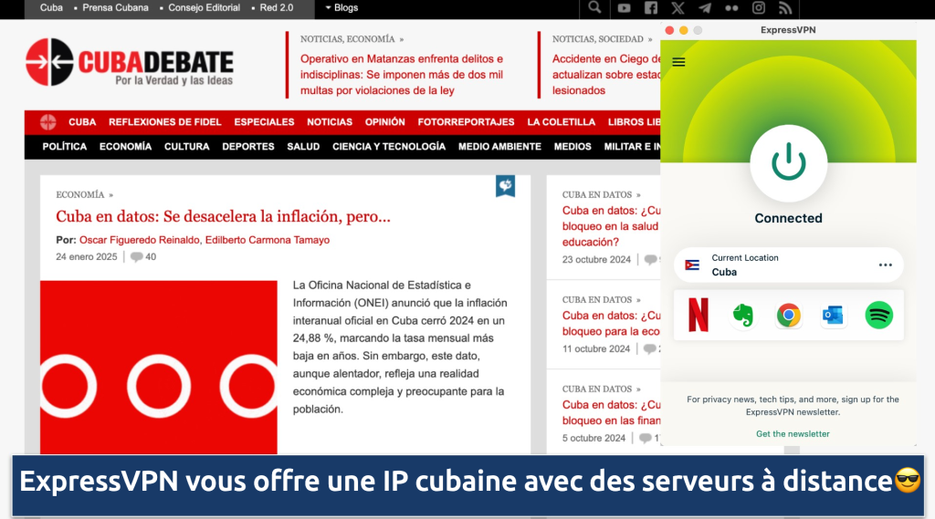This screenshot has width=935, height=519.
Task: Open MEDIO AMBIENTE section
Action: 499,147
